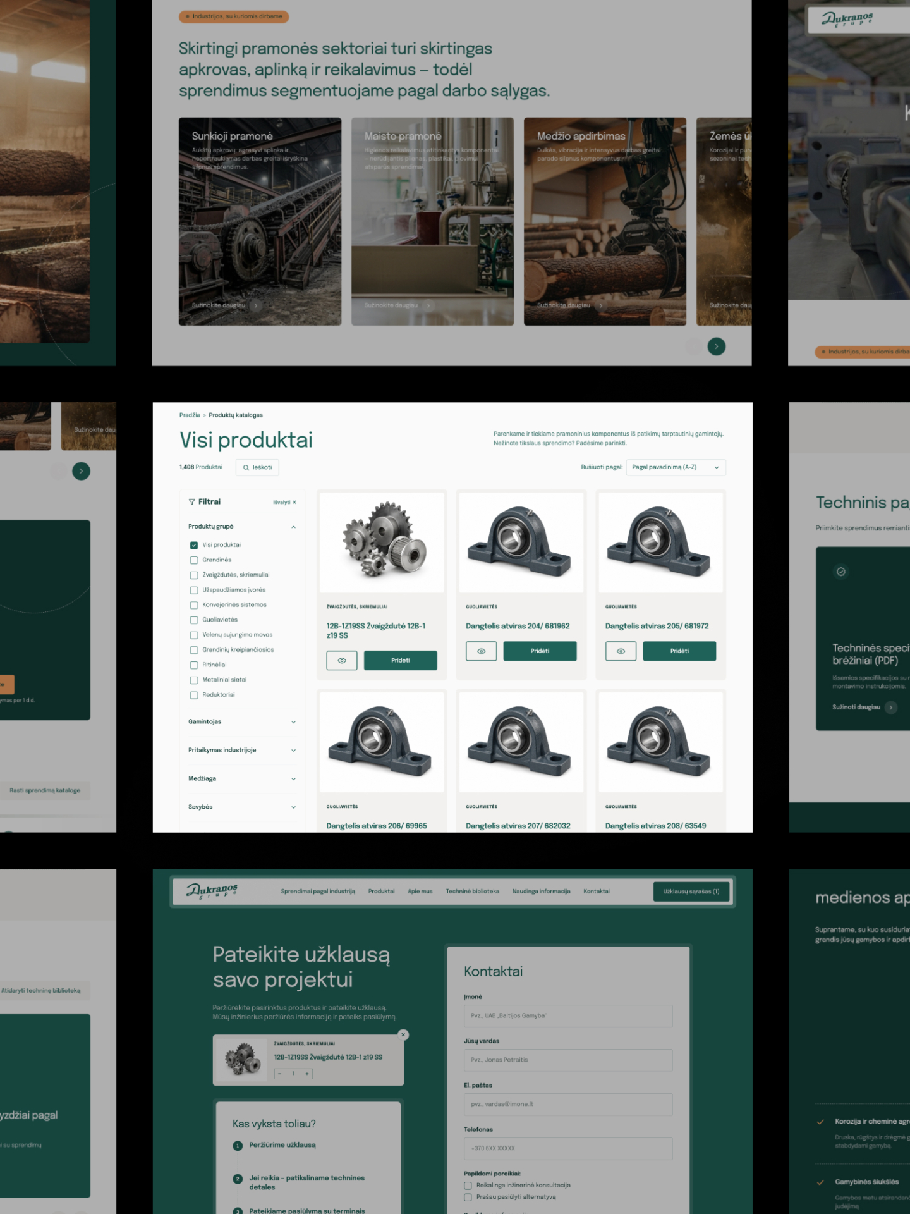Check Reikalinga inžinerinė konsultacija checkbox

pos(468,1186)
